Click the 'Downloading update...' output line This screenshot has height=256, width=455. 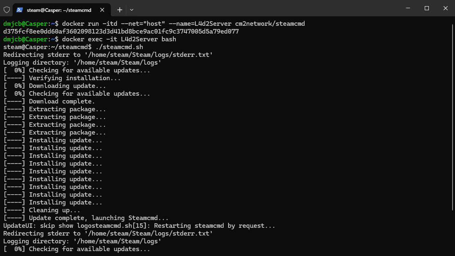click(54, 86)
